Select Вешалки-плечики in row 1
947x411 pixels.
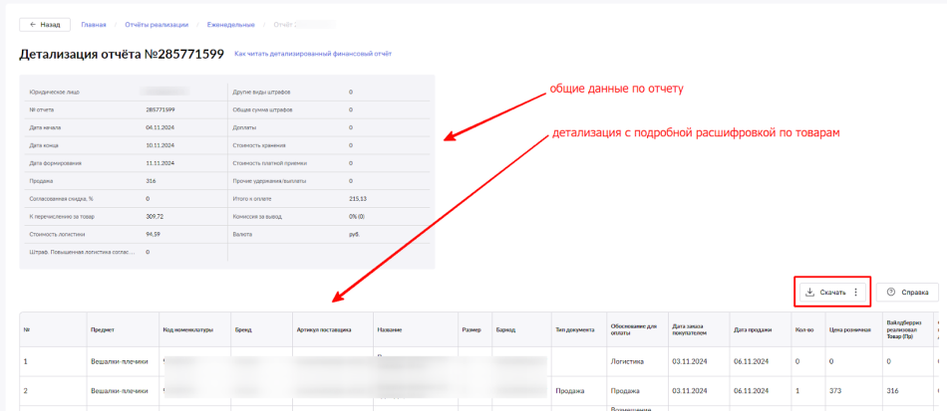point(119,362)
